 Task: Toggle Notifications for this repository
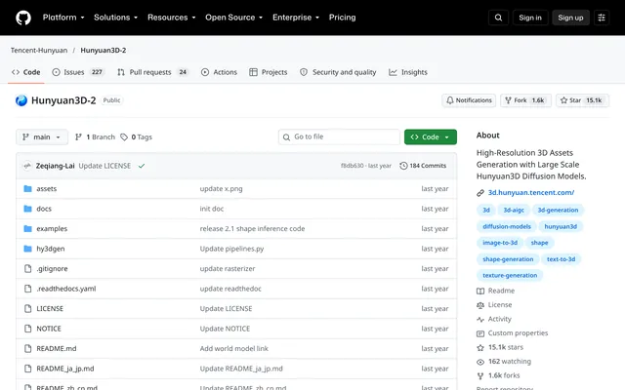469,100
